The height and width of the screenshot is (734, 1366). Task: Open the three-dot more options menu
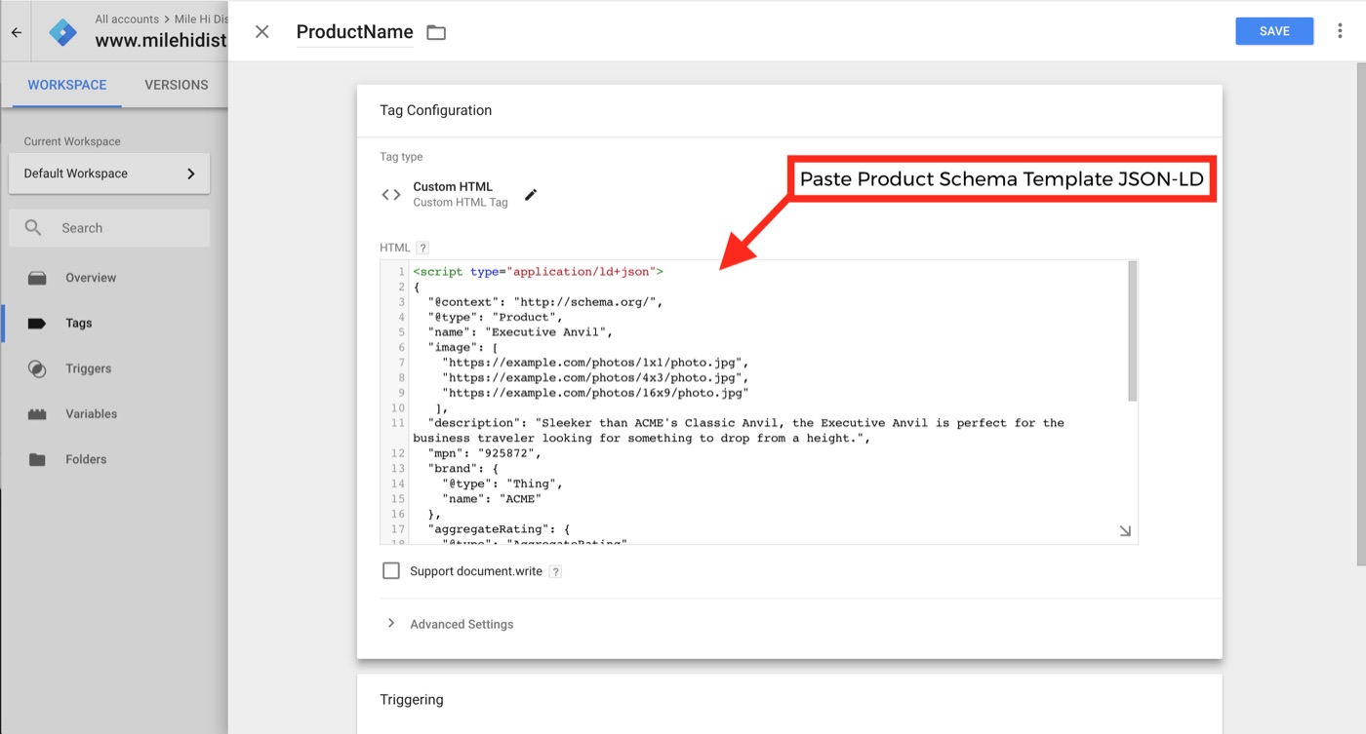point(1340,31)
